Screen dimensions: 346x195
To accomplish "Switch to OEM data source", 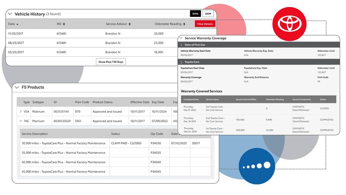I will [208, 14].
